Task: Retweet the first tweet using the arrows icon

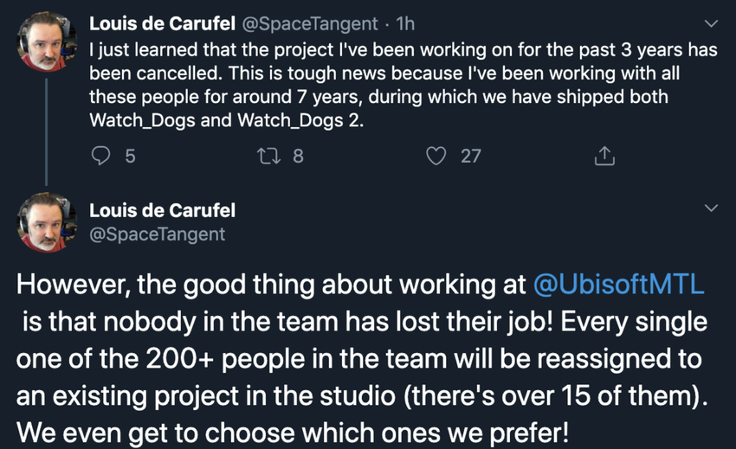Action: (x=270, y=156)
